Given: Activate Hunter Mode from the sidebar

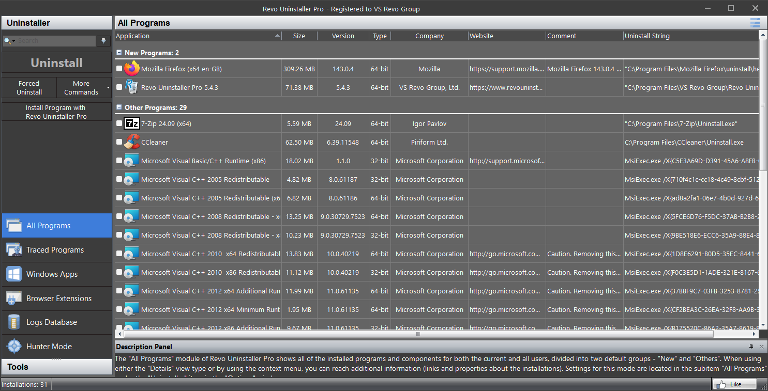Looking at the screenshot, I should click(x=56, y=347).
